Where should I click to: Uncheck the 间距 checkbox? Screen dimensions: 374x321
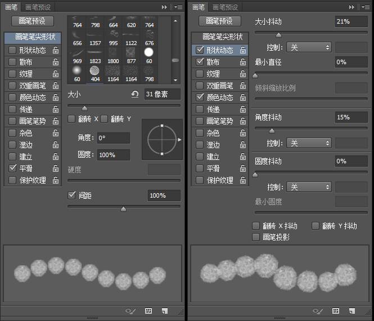click(71, 195)
